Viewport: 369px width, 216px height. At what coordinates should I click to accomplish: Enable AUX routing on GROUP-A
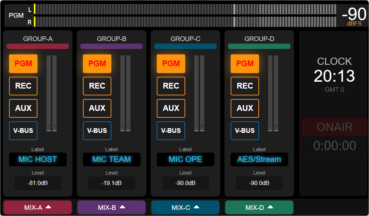[x=23, y=108]
